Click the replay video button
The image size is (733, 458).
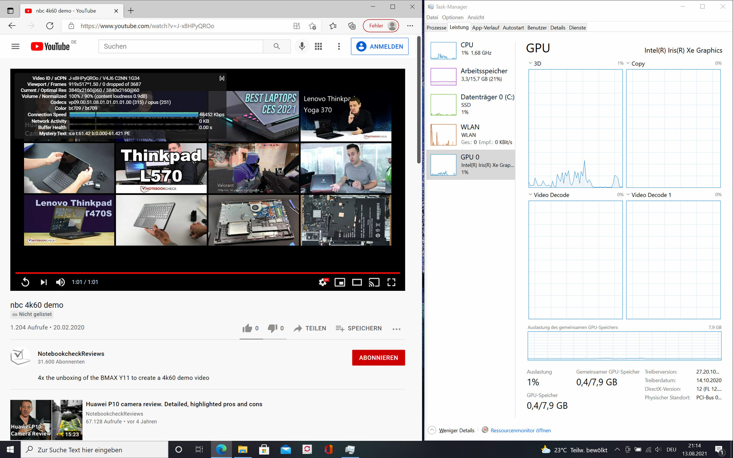(25, 282)
